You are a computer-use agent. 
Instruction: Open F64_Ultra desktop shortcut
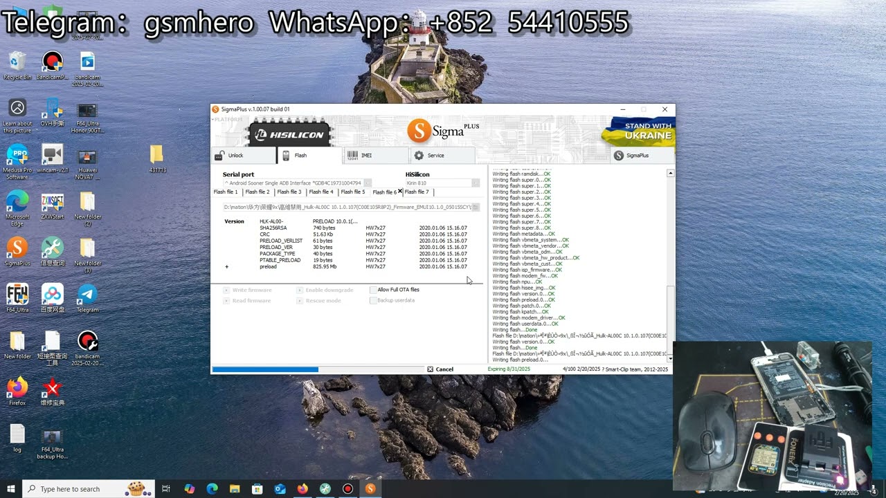point(17,298)
